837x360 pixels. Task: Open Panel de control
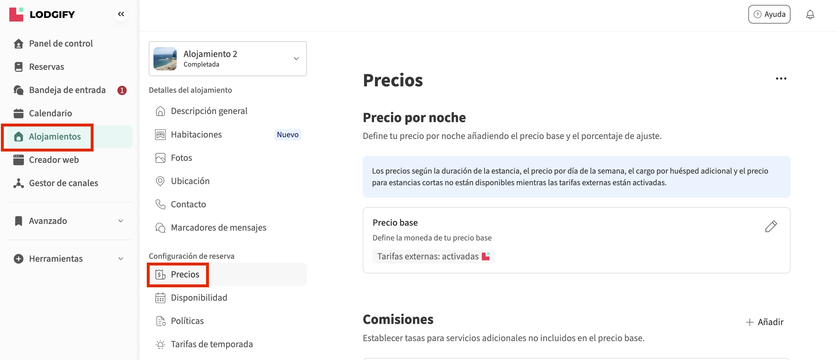[61, 44]
